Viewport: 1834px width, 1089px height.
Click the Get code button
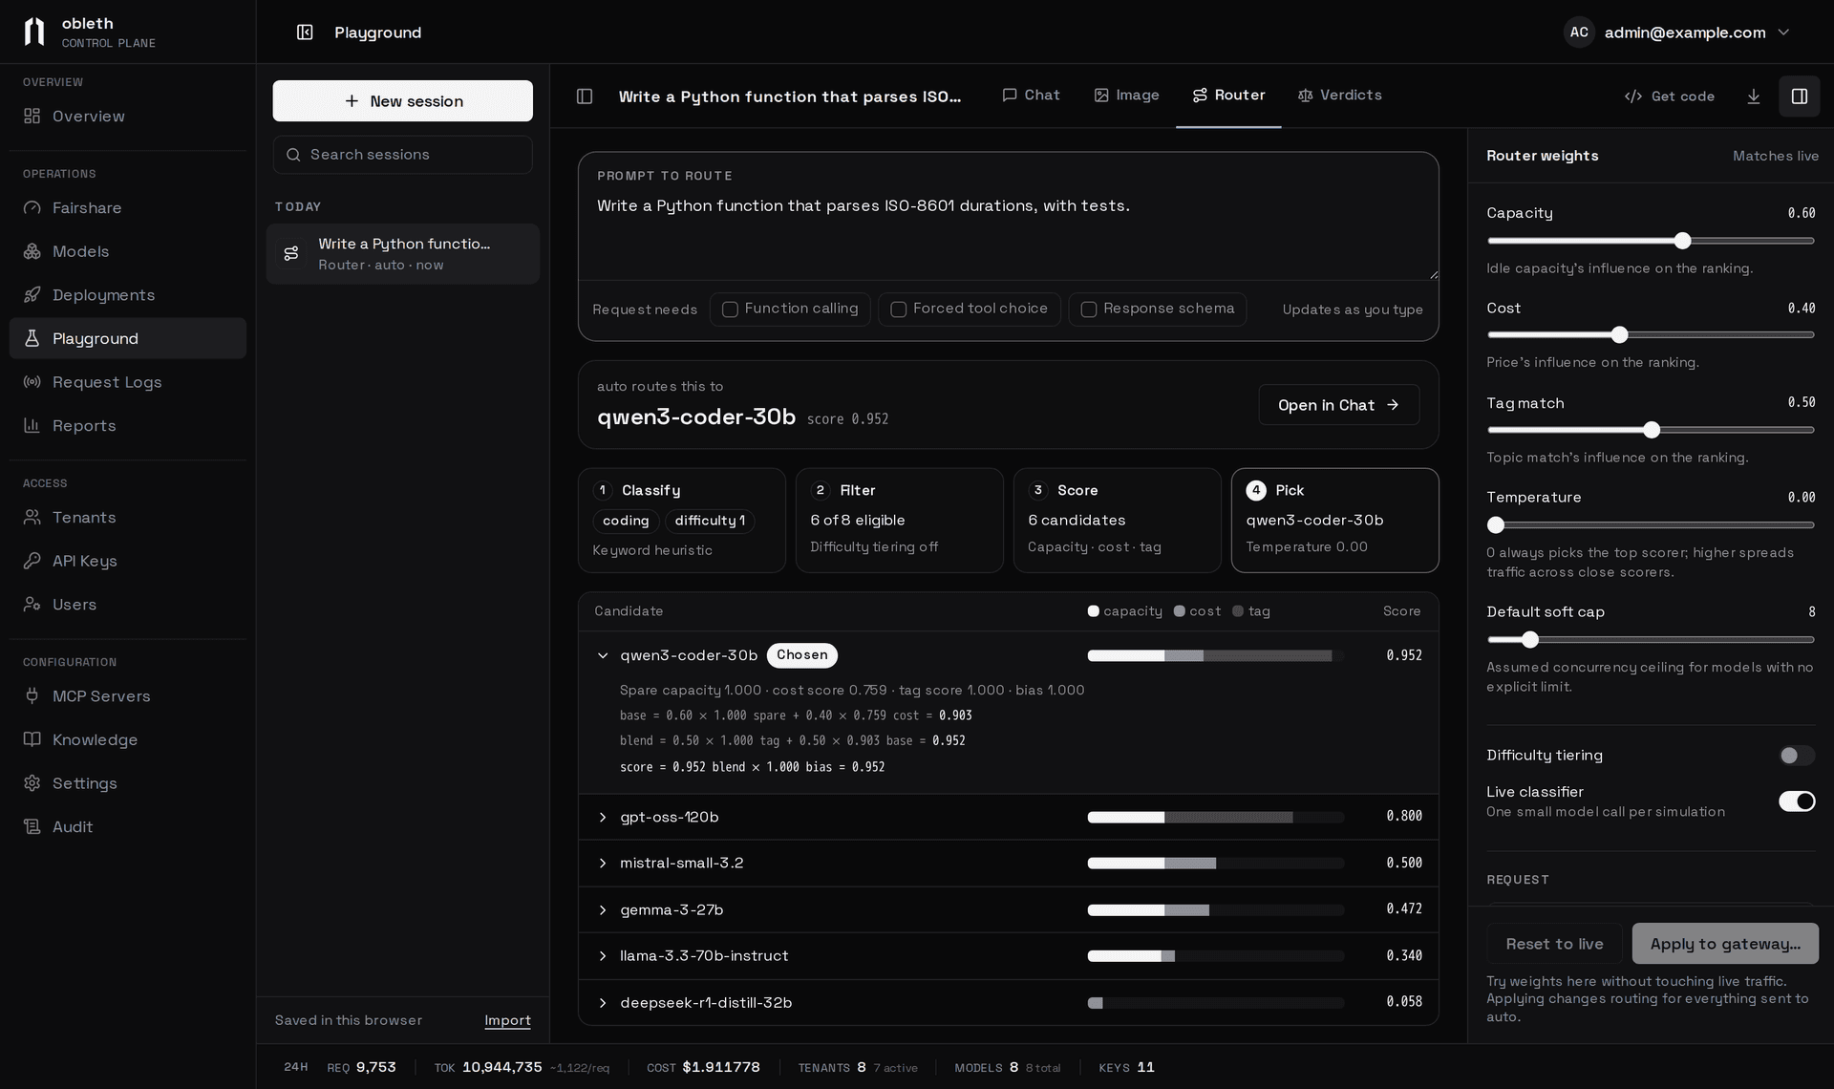1670,96
